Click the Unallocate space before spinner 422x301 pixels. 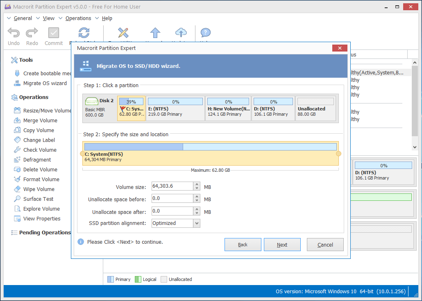click(197, 199)
